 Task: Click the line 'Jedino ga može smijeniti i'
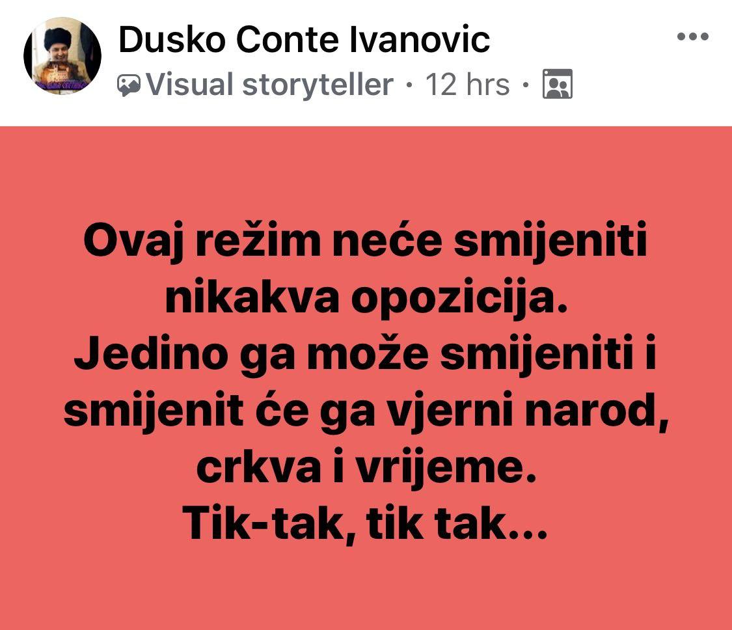[x=365, y=354]
